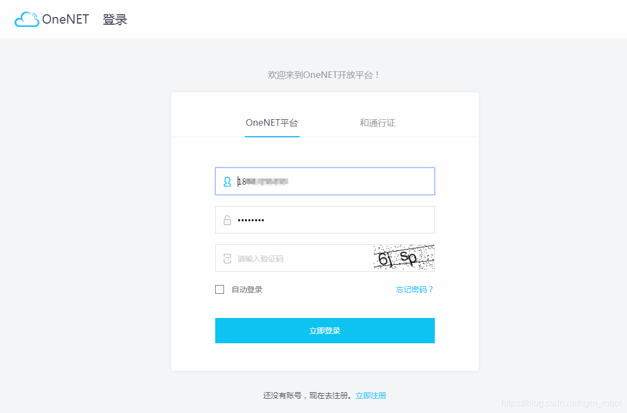
Task: Open the 忘记密码？ link
Action: coord(415,289)
